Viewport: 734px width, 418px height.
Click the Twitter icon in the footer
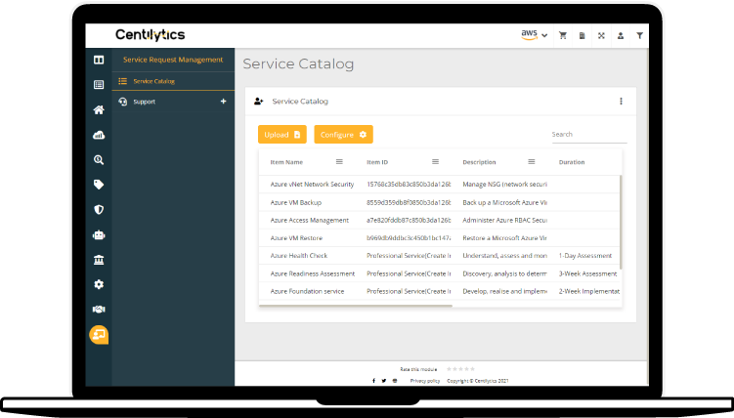point(384,381)
